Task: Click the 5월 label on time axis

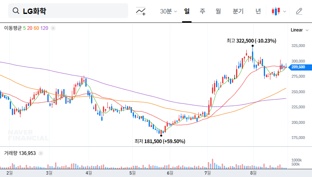Action: 132,173
